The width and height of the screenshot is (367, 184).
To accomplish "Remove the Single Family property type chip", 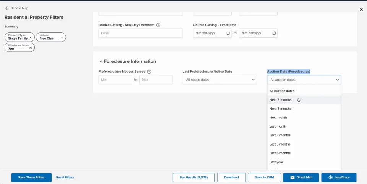I will (31, 37).
